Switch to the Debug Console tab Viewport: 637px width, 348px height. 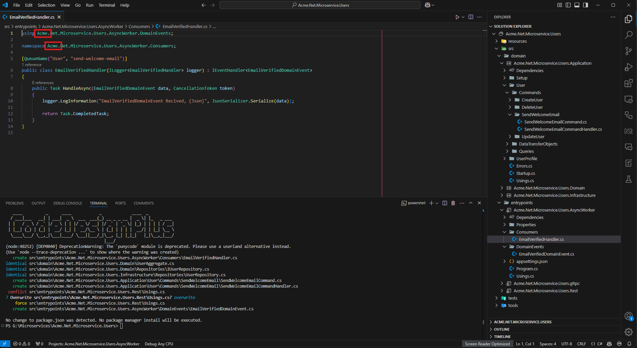tap(67, 203)
